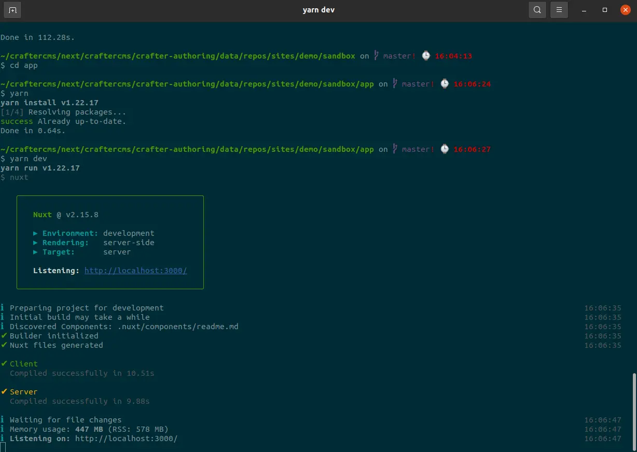Click the clock icon beside 16:06:27
This screenshot has height=452, width=637.
point(445,149)
